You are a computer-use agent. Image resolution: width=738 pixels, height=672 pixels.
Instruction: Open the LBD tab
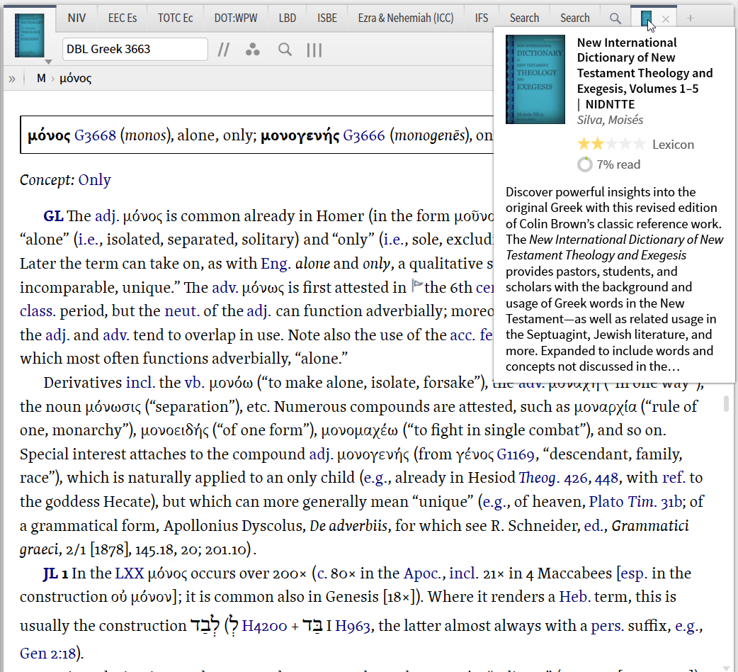coord(287,18)
